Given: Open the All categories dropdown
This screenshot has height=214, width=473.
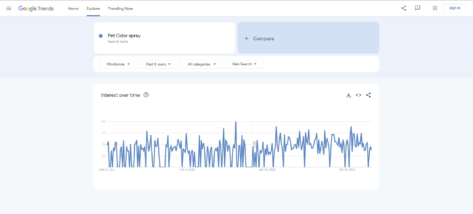Looking at the screenshot, I should point(201,64).
